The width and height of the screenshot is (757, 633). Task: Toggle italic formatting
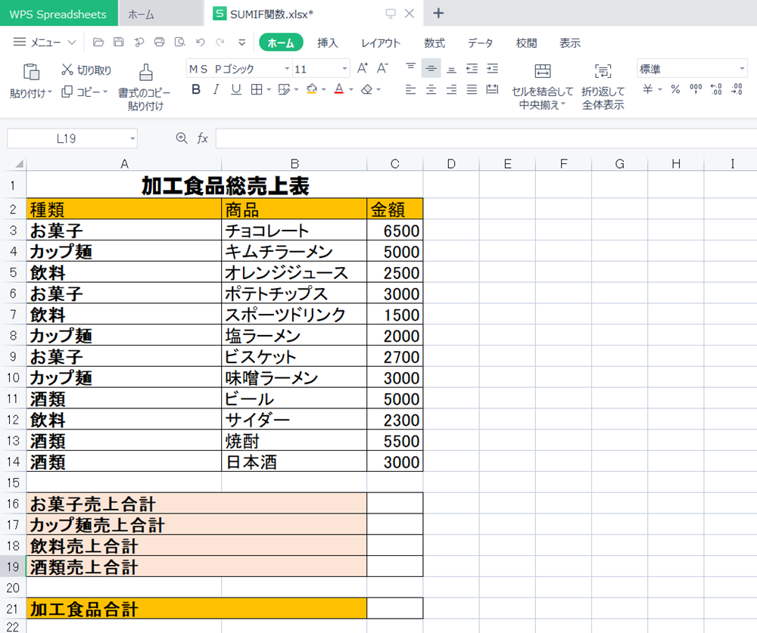pyautogui.click(x=216, y=89)
